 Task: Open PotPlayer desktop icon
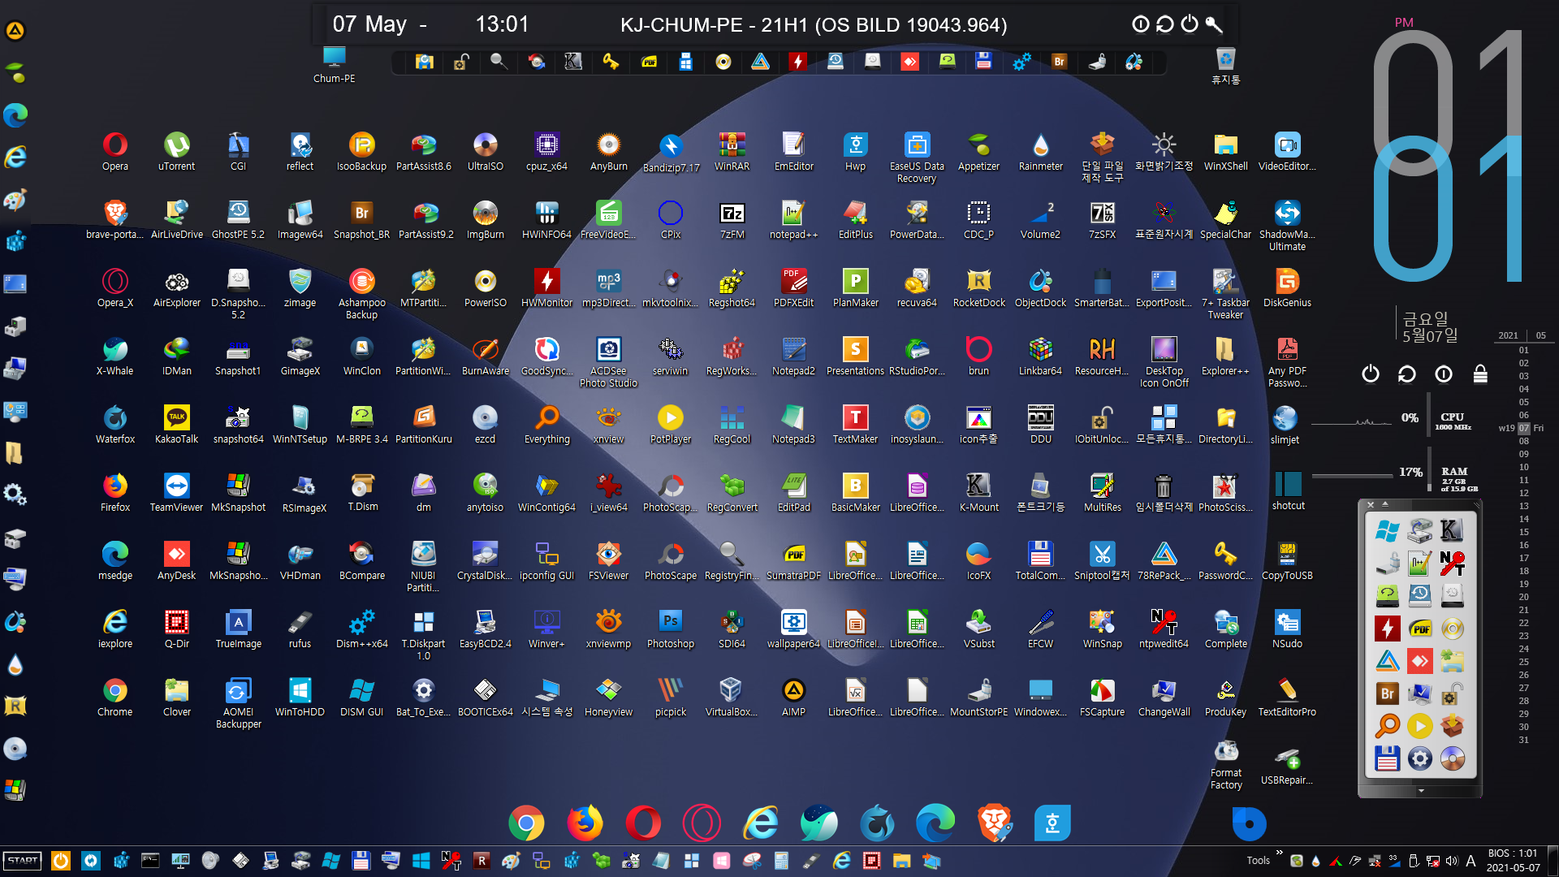pos(670,424)
